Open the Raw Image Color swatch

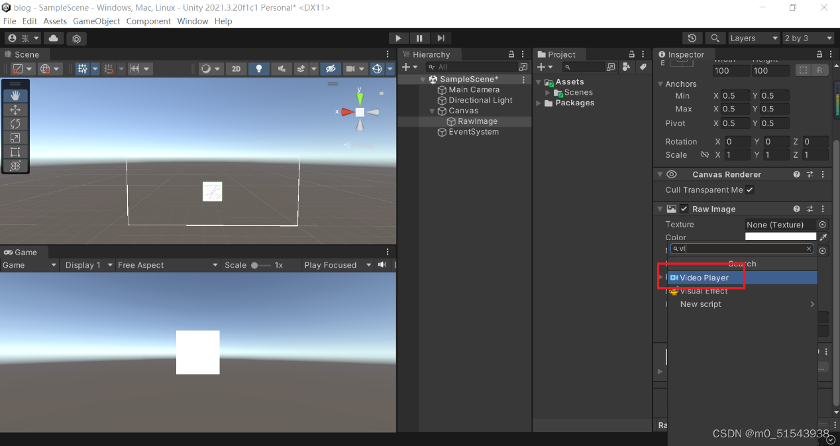(x=782, y=237)
